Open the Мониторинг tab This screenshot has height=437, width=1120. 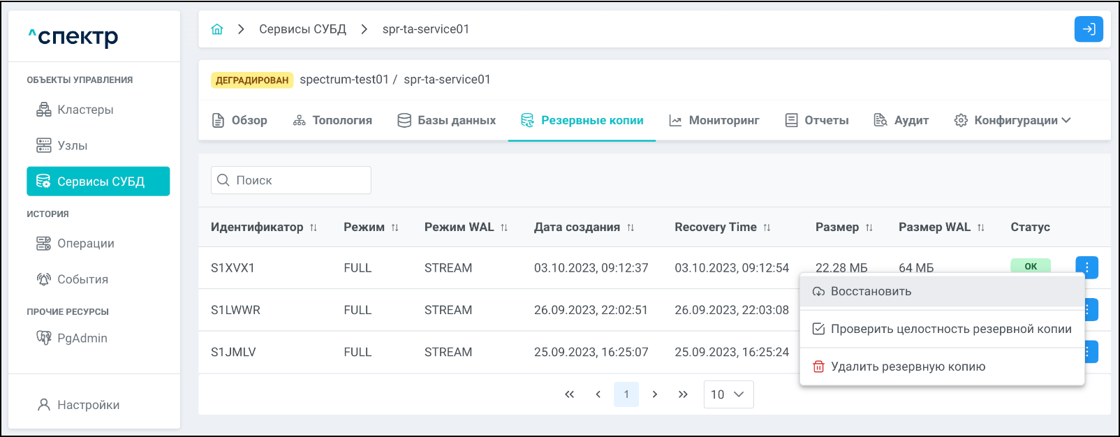[714, 120]
